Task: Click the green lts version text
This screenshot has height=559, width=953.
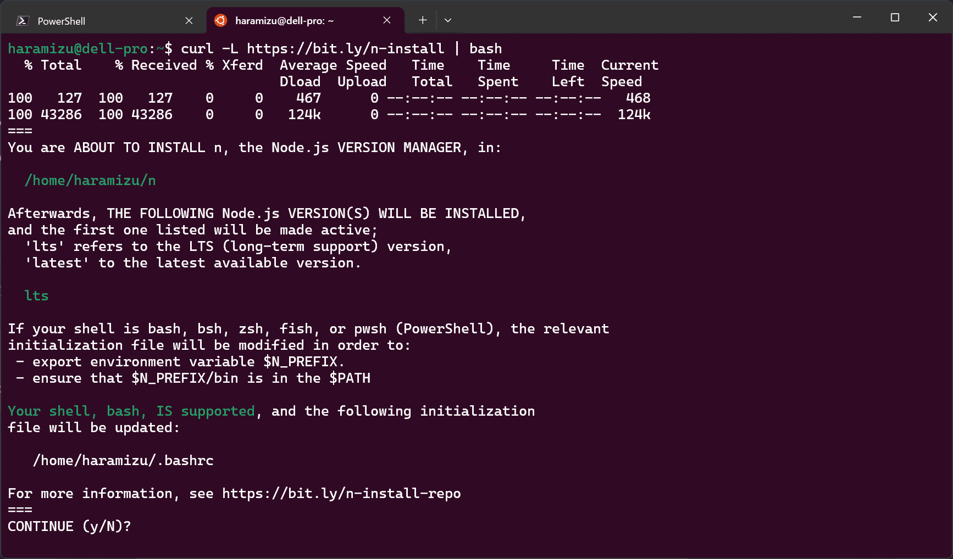Action: [36, 296]
